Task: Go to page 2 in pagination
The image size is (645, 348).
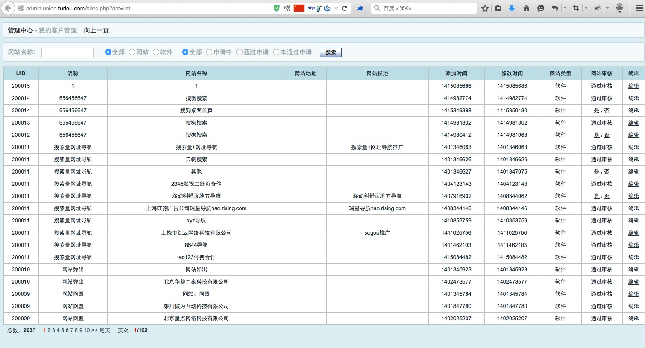Action: click(x=49, y=330)
